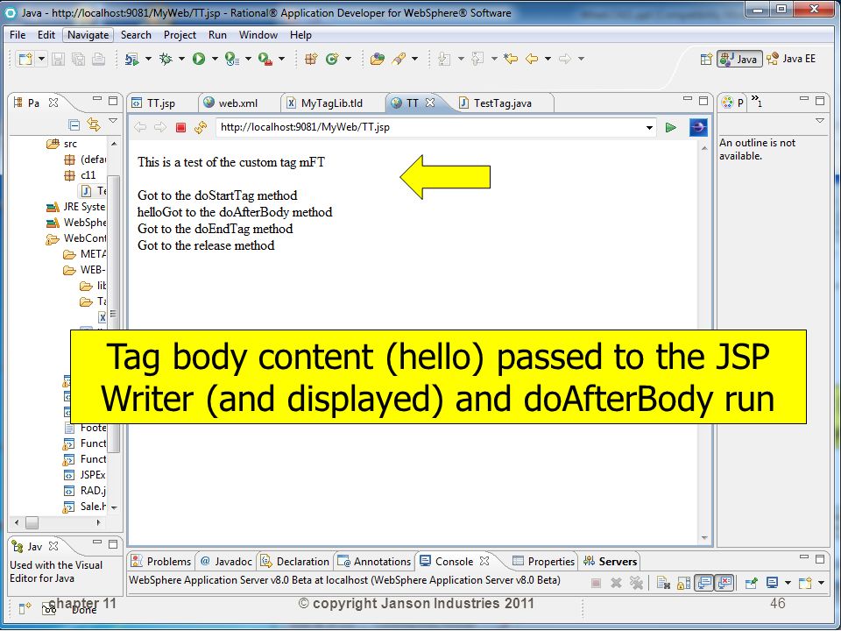The width and height of the screenshot is (841, 631).
Task: Open the Window menu
Action: pyautogui.click(x=258, y=35)
